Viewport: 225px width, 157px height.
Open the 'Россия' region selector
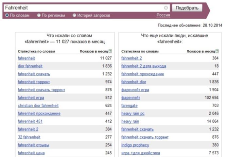point(163,15)
